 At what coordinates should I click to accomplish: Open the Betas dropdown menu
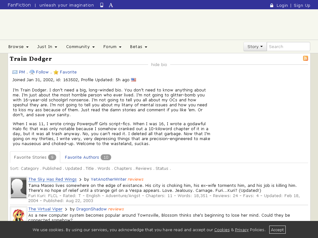point(139,47)
